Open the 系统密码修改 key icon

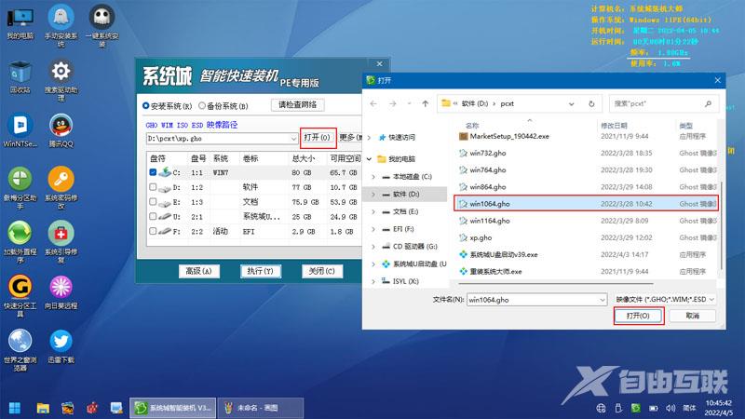pyautogui.click(x=61, y=188)
